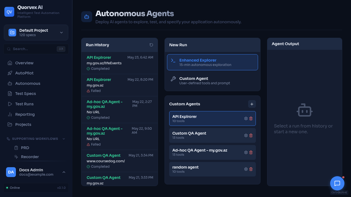Delete the random agent

(x=251, y=169)
